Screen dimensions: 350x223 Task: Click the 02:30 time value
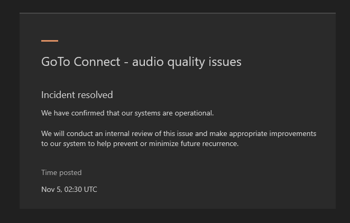[x=73, y=189]
